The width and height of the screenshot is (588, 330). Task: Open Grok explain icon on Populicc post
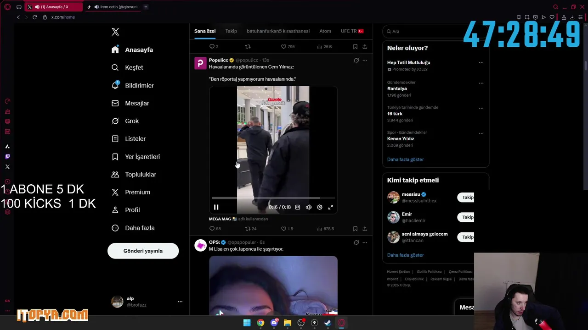[356, 60]
